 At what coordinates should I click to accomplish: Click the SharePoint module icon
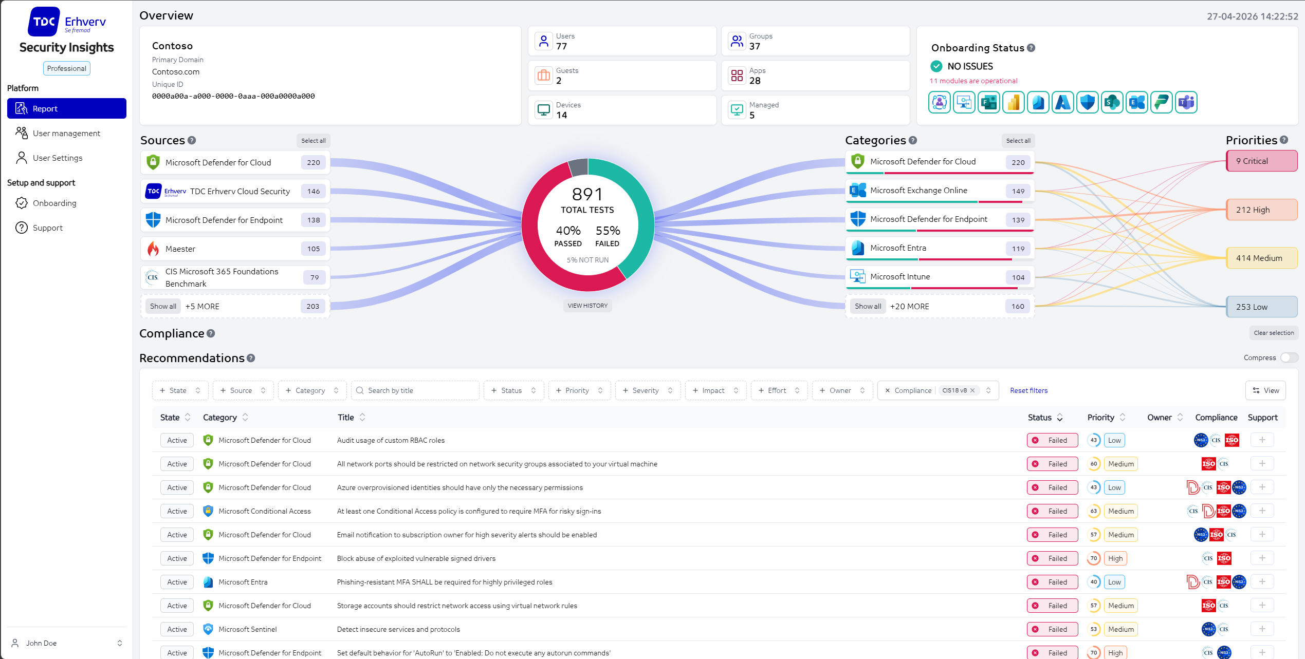(1112, 102)
